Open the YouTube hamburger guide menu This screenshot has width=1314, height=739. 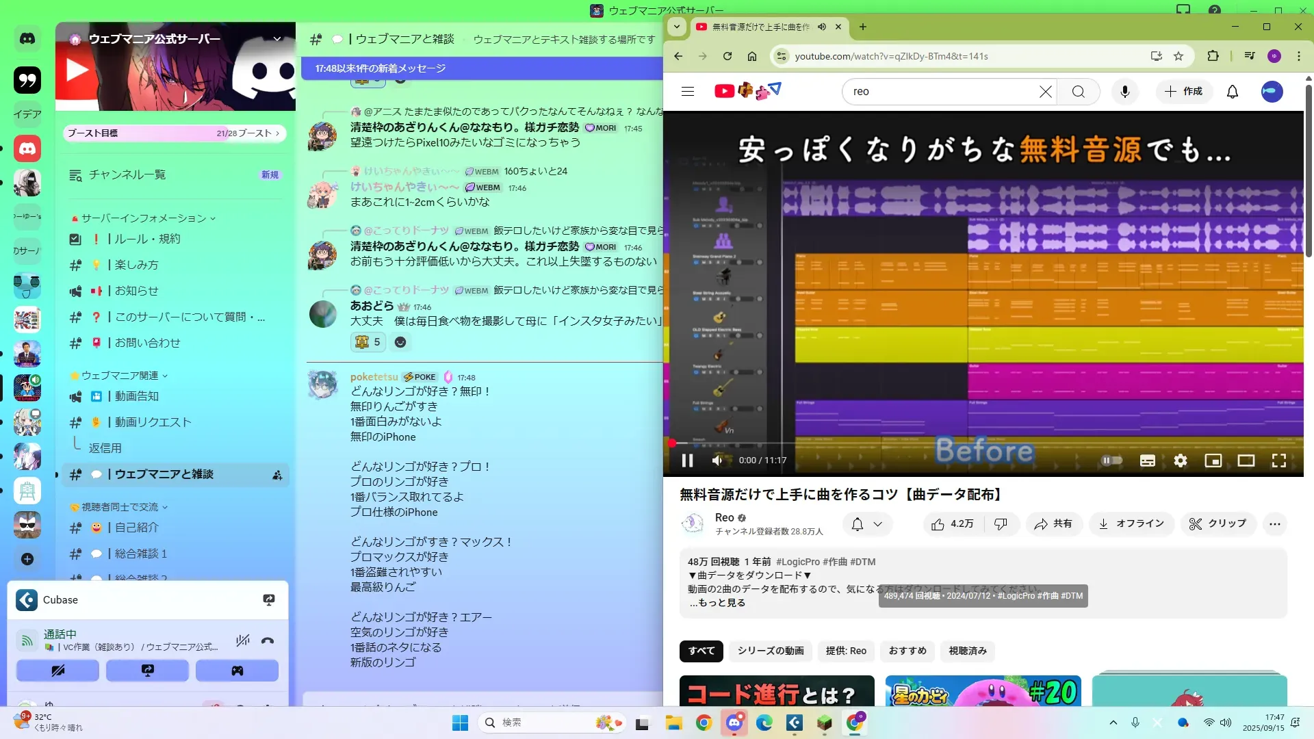click(x=688, y=92)
